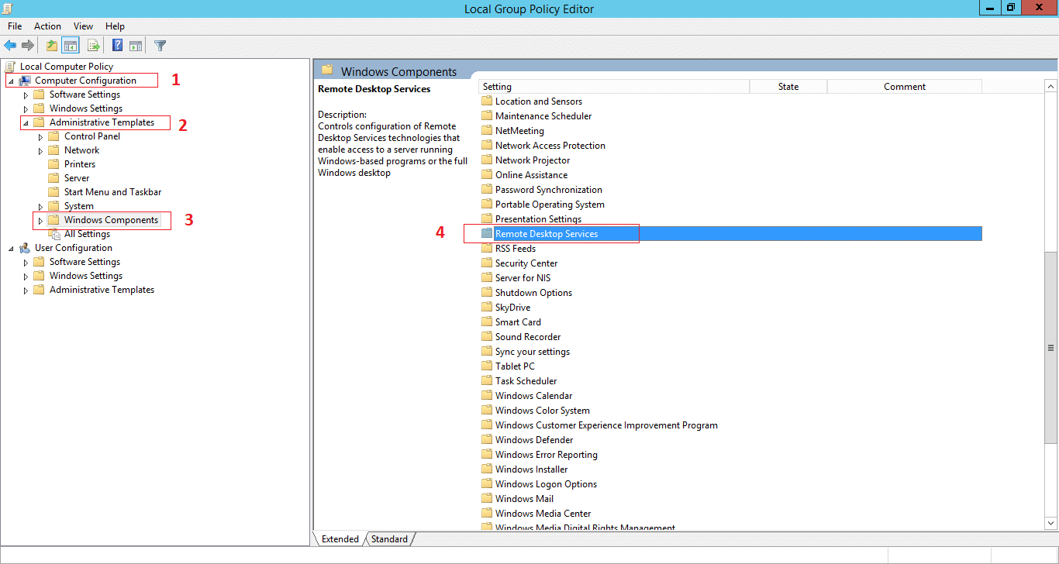This screenshot has width=1059, height=564.
Task: Select Windows Settings under User Configuration
Action: click(x=86, y=276)
